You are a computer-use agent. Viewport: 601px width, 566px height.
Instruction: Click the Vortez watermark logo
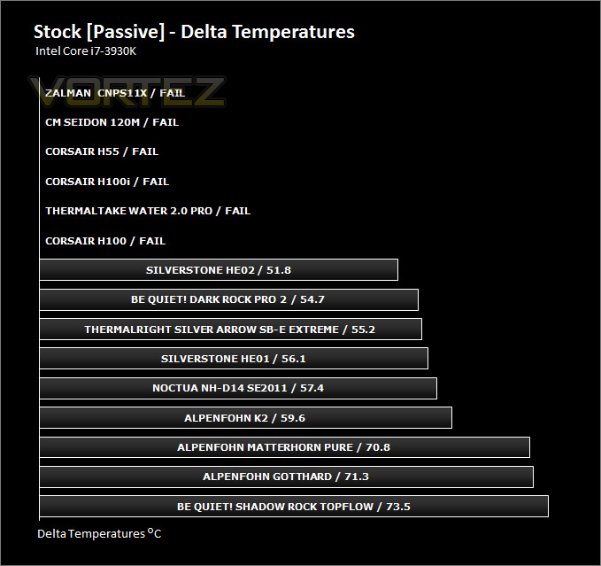[x=127, y=92]
